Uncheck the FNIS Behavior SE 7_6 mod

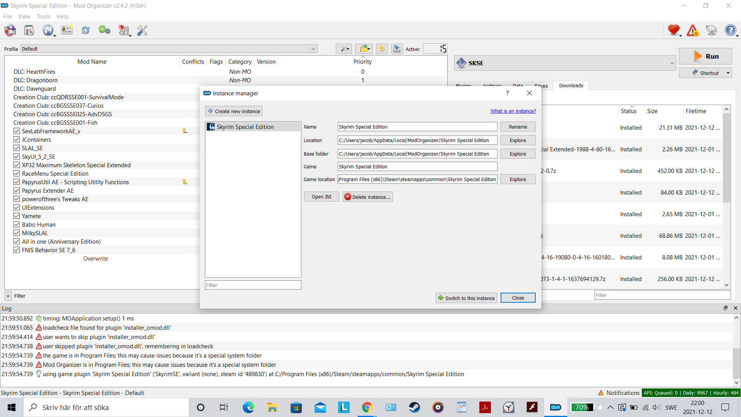point(17,250)
